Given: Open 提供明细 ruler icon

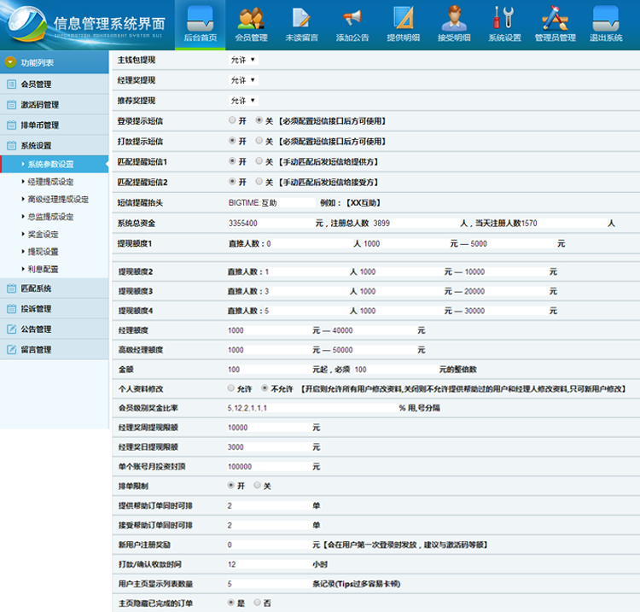Looking at the screenshot, I should [404, 19].
